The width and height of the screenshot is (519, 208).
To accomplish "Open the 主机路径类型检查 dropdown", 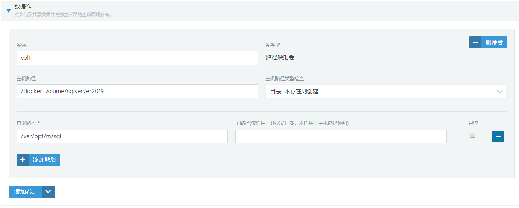I will click(x=386, y=91).
